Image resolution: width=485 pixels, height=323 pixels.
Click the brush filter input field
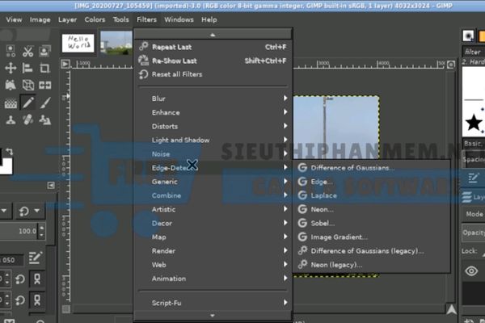pos(474,52)
